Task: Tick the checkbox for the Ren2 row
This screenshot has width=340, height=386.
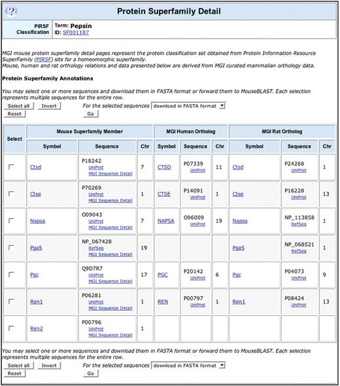Action: click(x=11, y=328)
